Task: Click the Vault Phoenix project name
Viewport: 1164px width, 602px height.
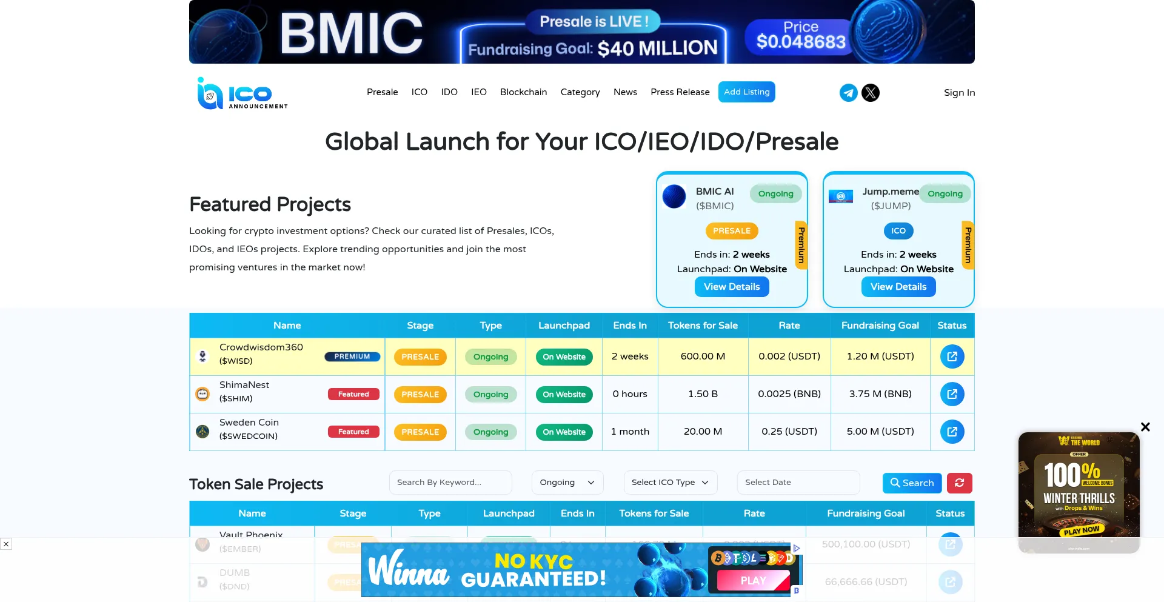Action: tap(251, 534)
